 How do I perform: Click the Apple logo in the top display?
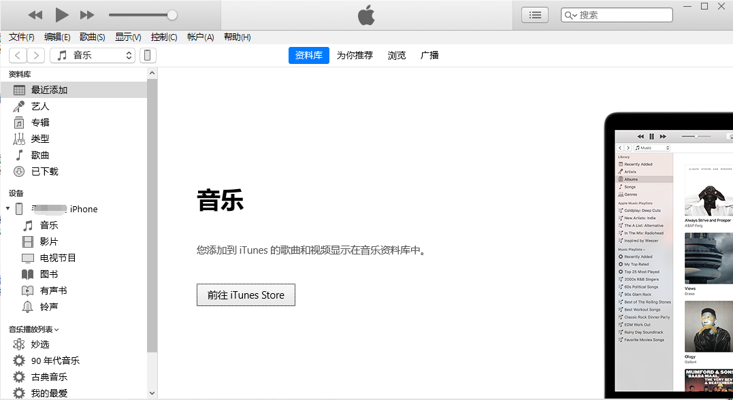[x=366, y=15]
